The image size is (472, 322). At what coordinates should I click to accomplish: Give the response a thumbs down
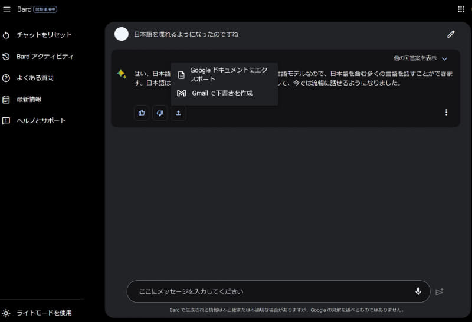160,113
